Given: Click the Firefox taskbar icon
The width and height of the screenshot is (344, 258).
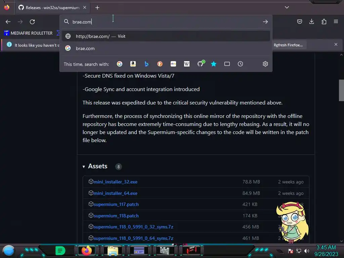Looking at the screenshot, I should (86, 251).
